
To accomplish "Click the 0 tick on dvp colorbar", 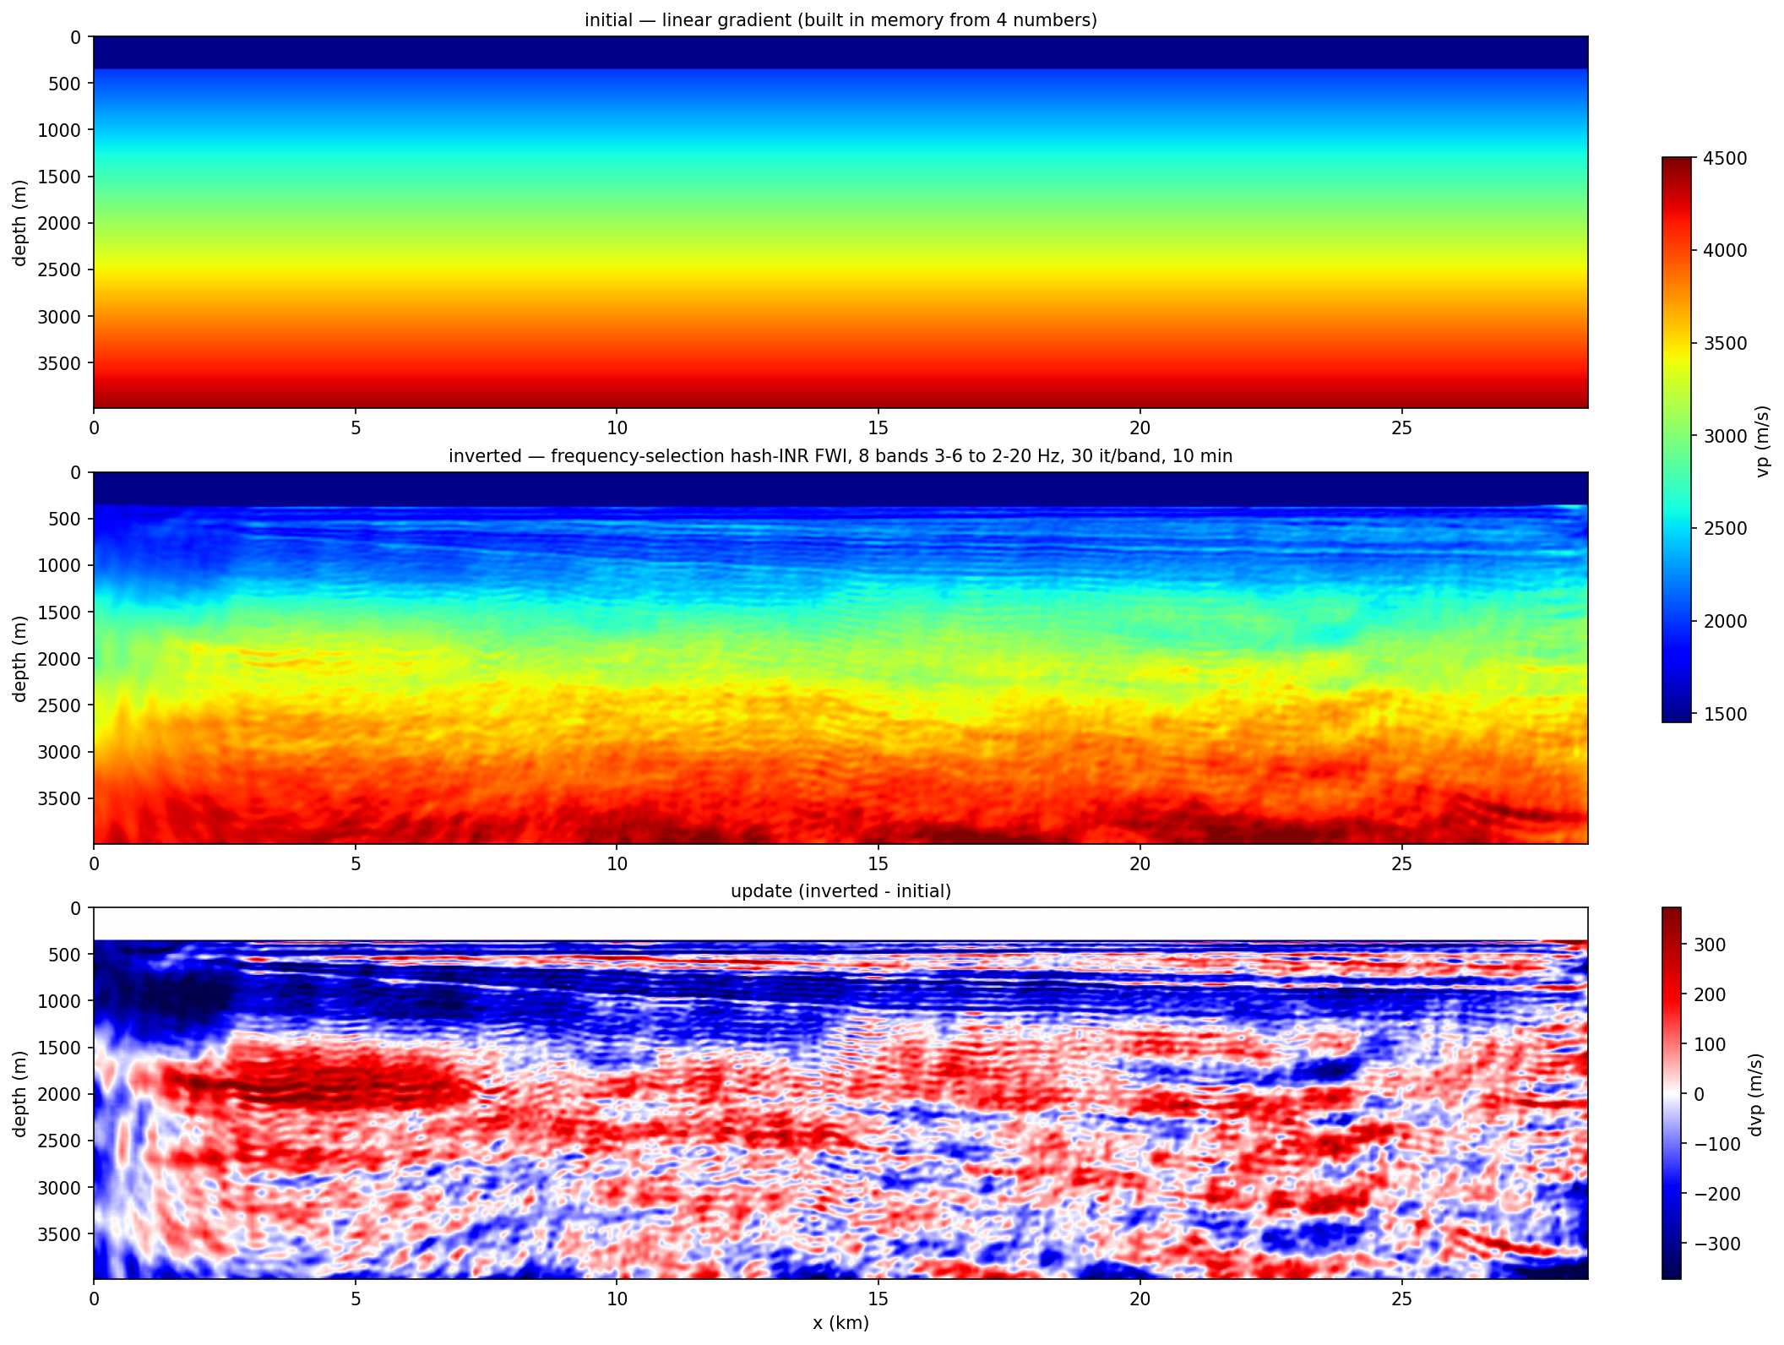I will (x=1700, y=1094).
